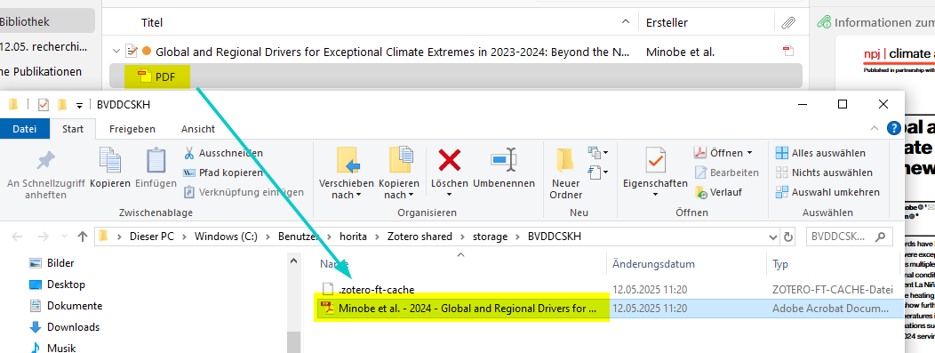Click An Schnellzugriff anheften pin icon
The height and width of the screenshot is (353, 935).
[x=46, y=160]
